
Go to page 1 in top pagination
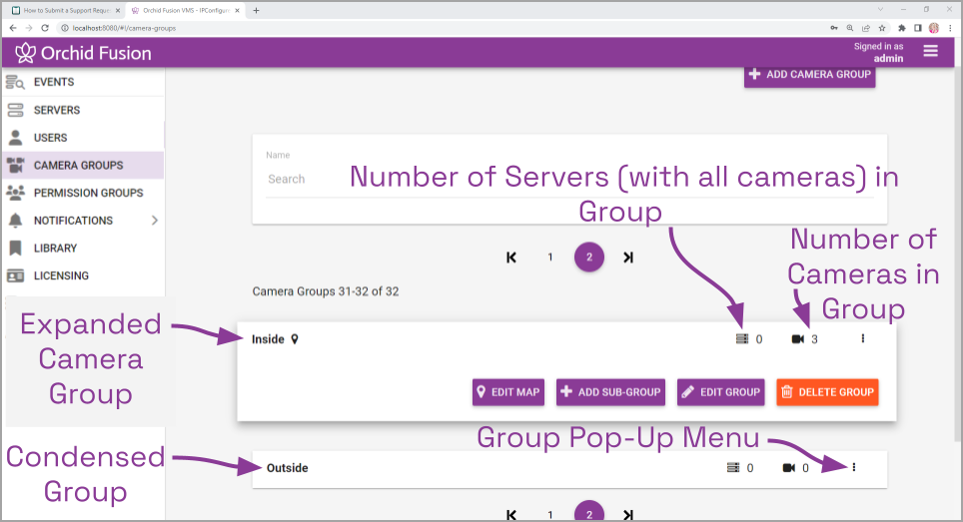pyautogui.click(x=550, y=258)
